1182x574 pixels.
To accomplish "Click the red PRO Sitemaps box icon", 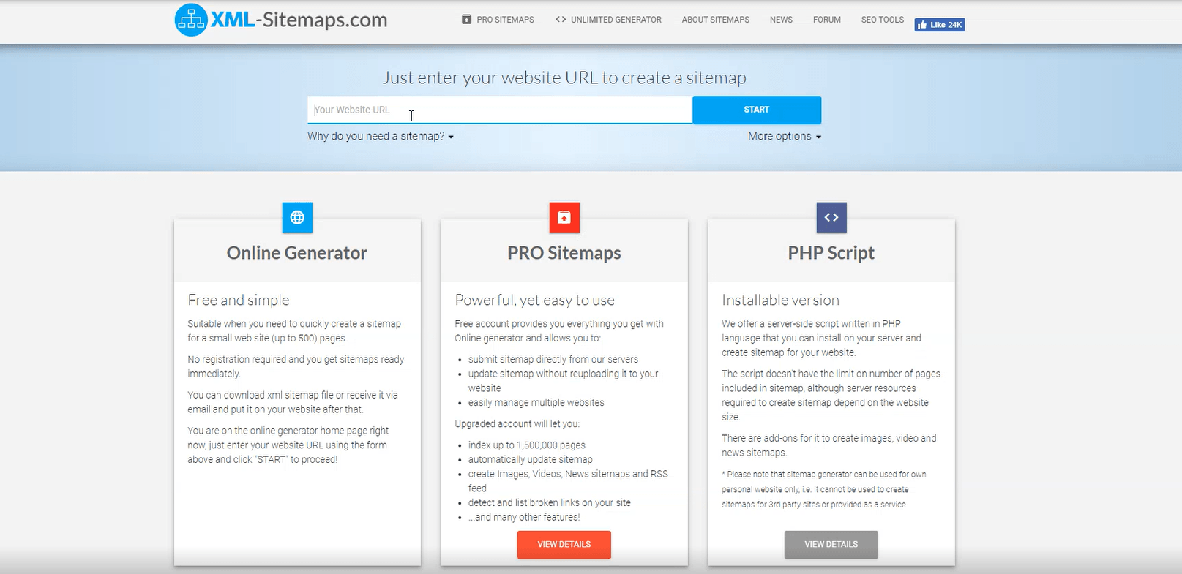I will [x=564, y=217].
